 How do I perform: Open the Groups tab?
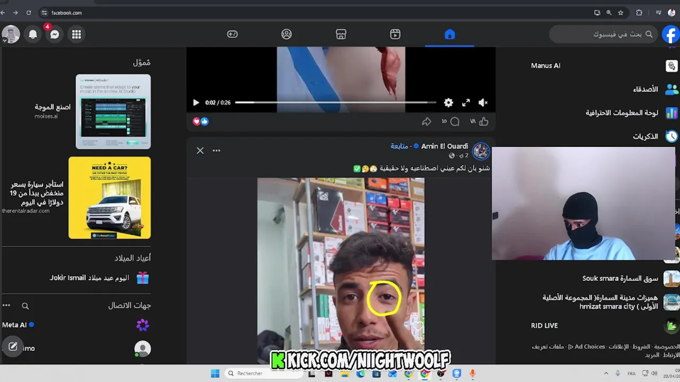287,34
